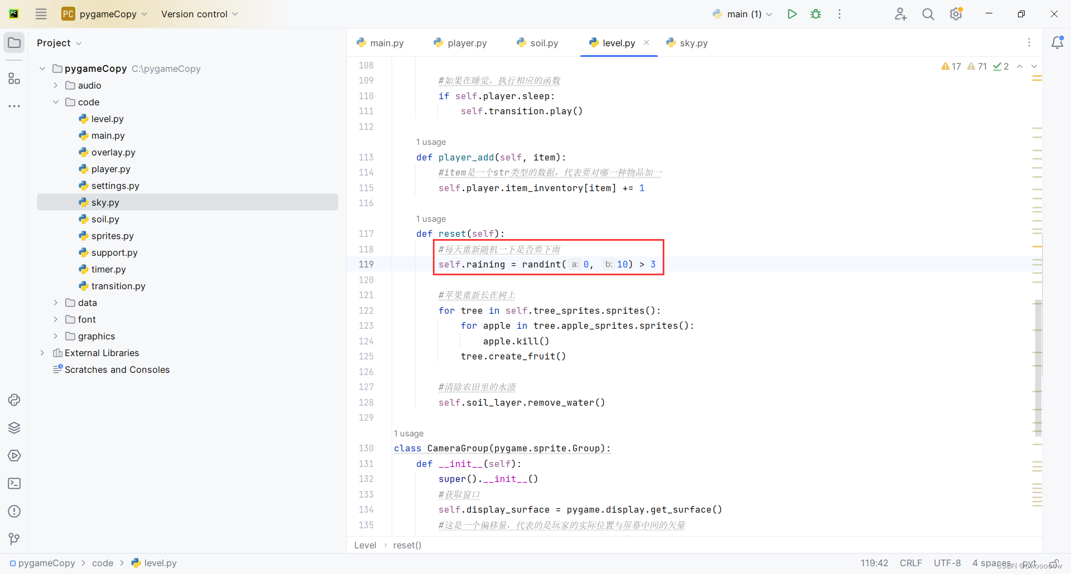Switch to soil.py editor tab

pos(537,43)
